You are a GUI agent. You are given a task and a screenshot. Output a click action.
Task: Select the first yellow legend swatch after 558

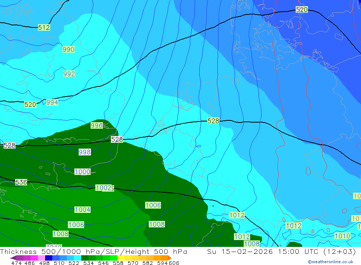pos(121,258)
